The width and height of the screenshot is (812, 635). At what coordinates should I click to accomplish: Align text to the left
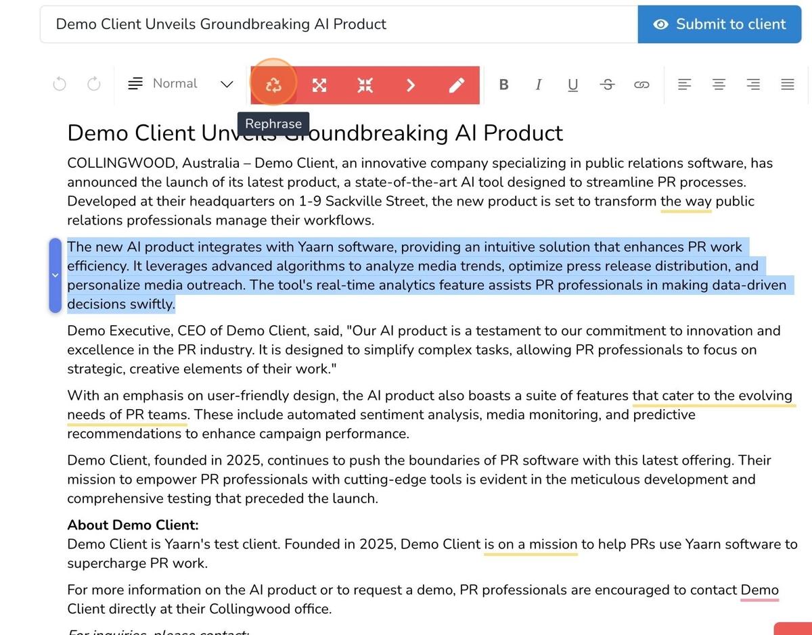685,85
